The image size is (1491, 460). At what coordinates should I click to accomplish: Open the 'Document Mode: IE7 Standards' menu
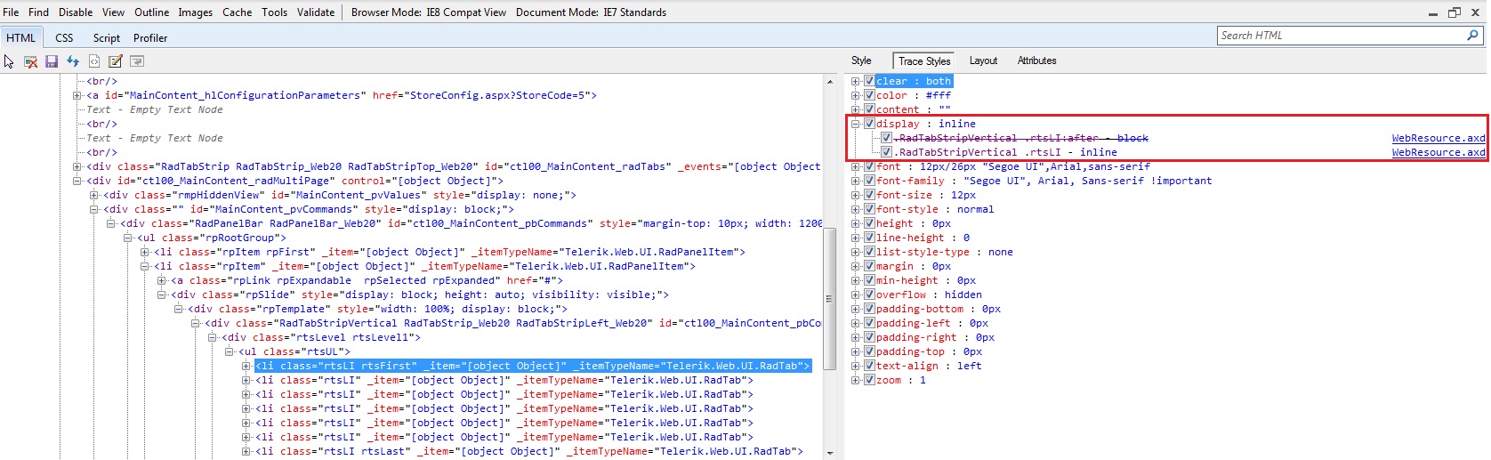591,12
